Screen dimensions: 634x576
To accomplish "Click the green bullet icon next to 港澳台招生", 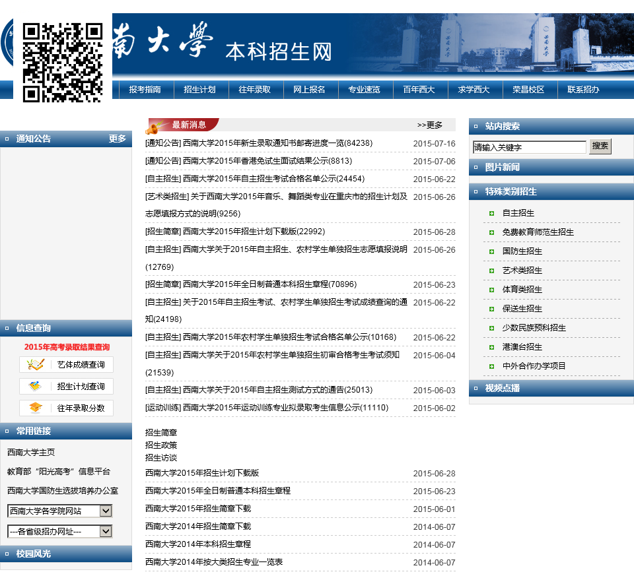I will coord(491,347).
